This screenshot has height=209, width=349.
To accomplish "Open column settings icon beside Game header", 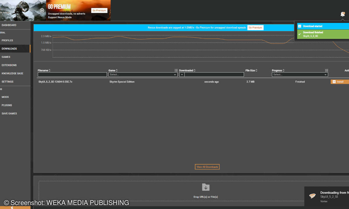I will click(x=176, y=70).
